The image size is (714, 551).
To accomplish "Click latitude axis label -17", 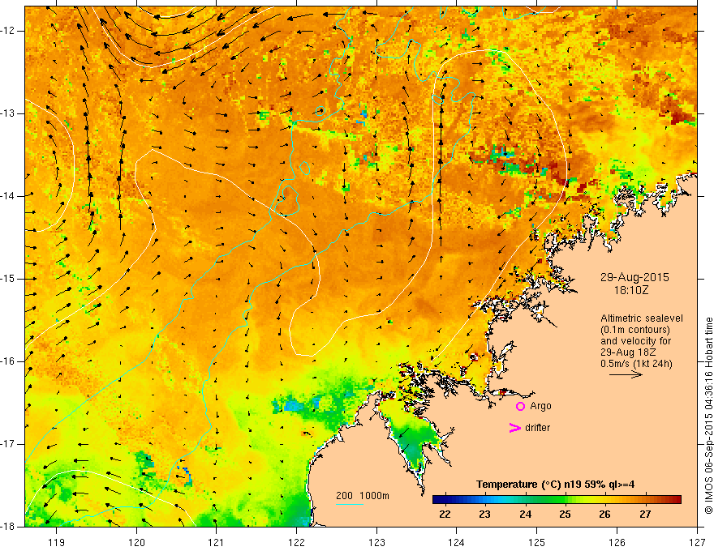I will point(8,444).
